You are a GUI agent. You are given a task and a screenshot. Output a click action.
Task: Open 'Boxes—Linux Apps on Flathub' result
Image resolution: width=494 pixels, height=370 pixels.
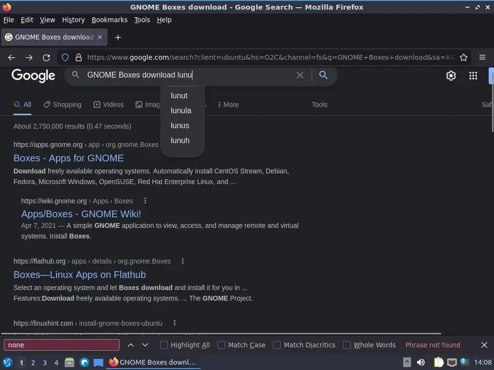pos(80,275)
